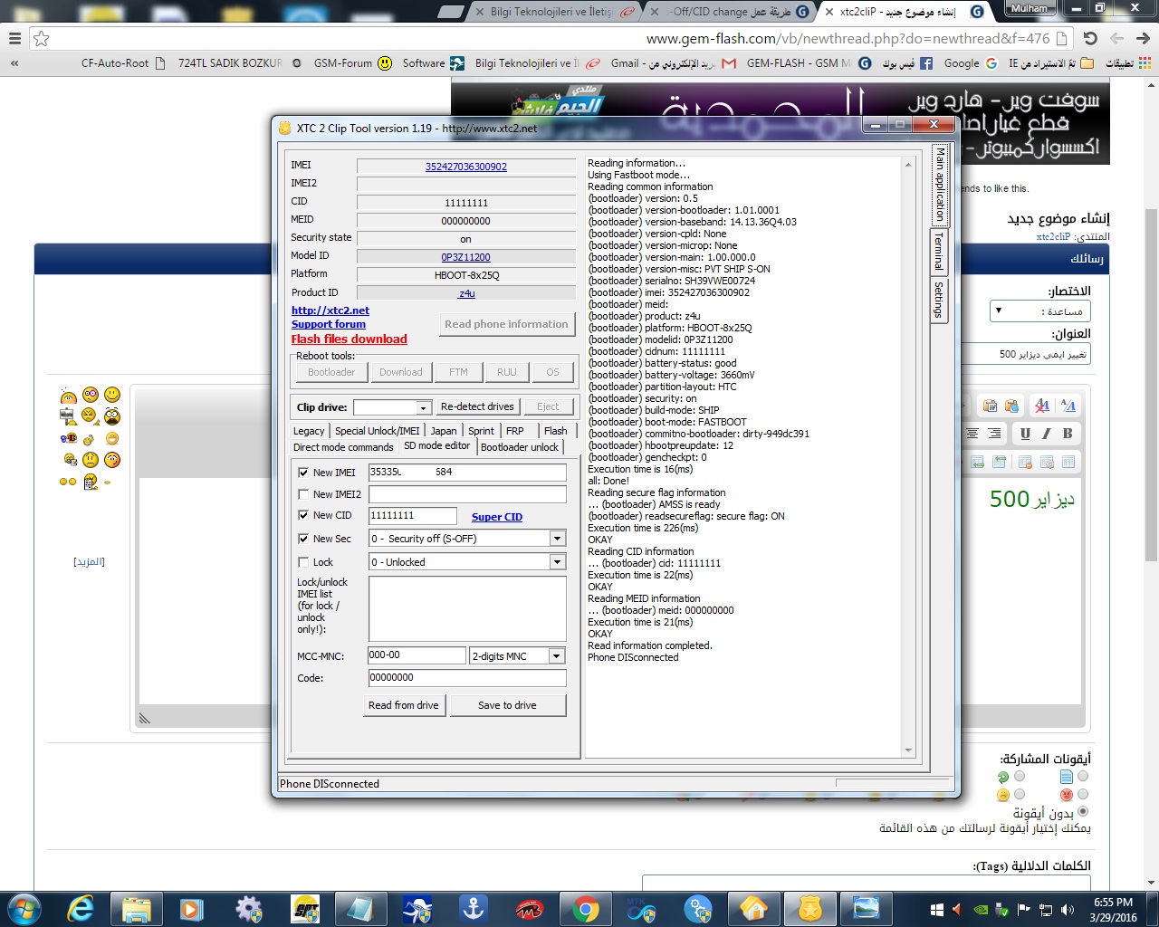Click the Switch editor mode A/A icon
Viewport: 1159px width, 927px height.
1068,406
